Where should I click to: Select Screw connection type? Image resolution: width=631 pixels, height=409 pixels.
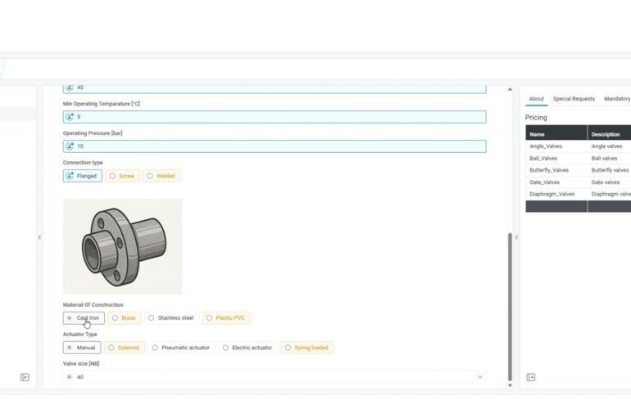[122, 176]
